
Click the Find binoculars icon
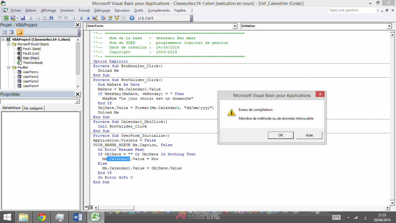point(51,18)
